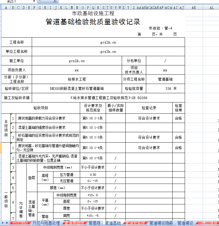This screenshot has height=226, width=219.
Task: Open the Name Box dropdown arrow
Action: 34,1
